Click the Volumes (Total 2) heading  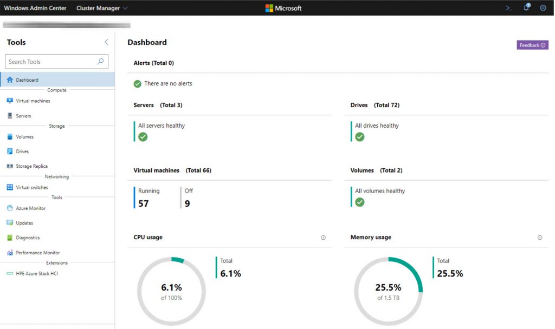(x=376, y=170)
